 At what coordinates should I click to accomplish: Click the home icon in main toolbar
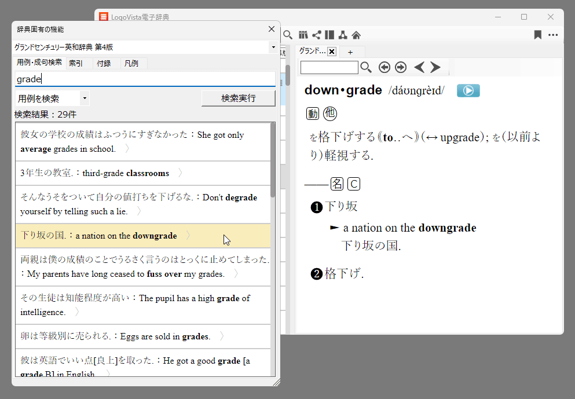click(x=356, y=35)
